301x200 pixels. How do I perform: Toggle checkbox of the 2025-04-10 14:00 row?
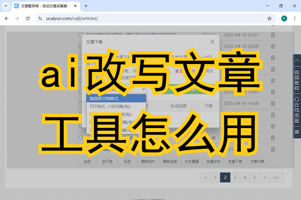(81, 103)
